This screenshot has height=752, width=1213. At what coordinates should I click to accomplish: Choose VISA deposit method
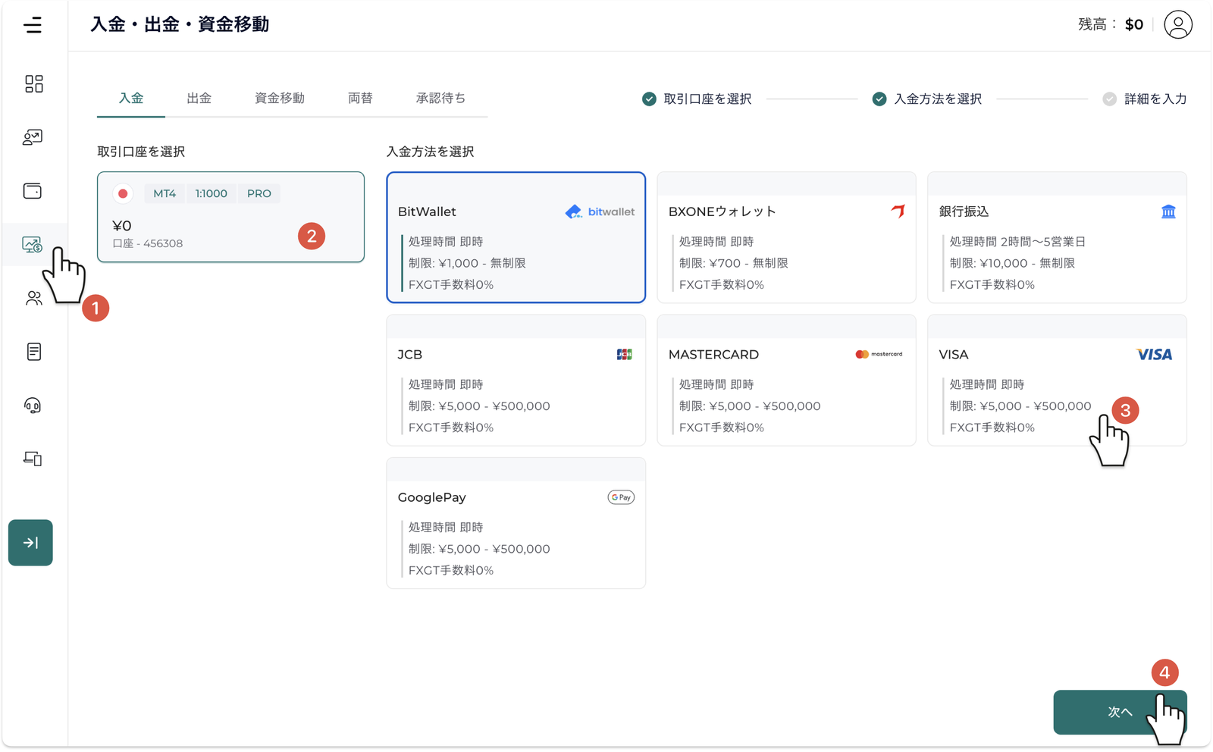click(x=1057, y=381)
